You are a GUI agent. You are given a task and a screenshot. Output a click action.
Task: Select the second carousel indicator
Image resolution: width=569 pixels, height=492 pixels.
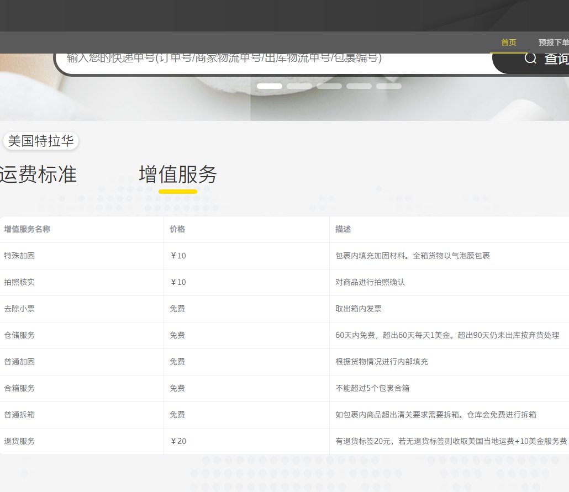(299, 86)
